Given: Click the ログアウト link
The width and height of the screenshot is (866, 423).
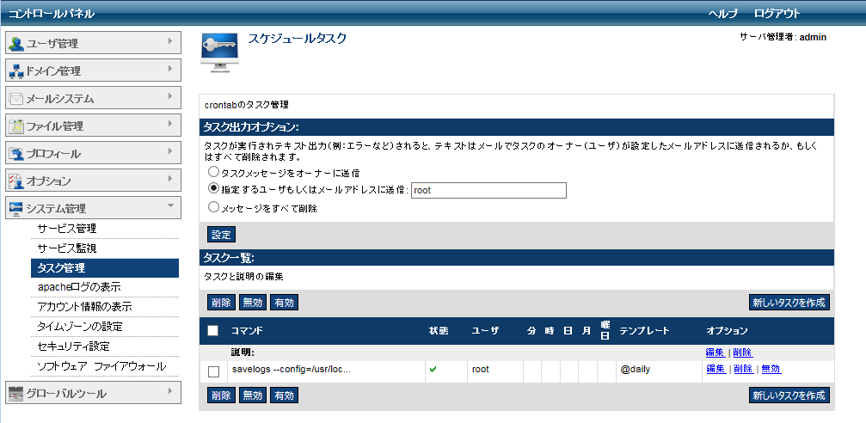Looking at the screenshot, I should pyautogui.click(x=777, y=14).
